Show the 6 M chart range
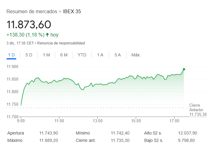 click(x=64, y=55)
